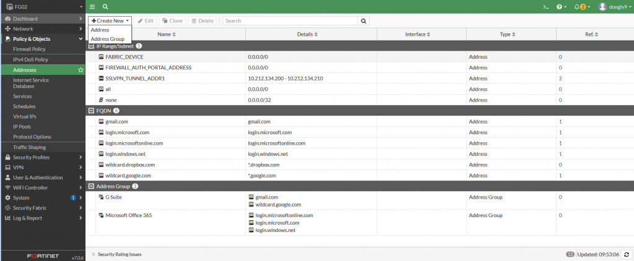Open the help question mark menu
The image size is (634, 261).
click(560, 7)
